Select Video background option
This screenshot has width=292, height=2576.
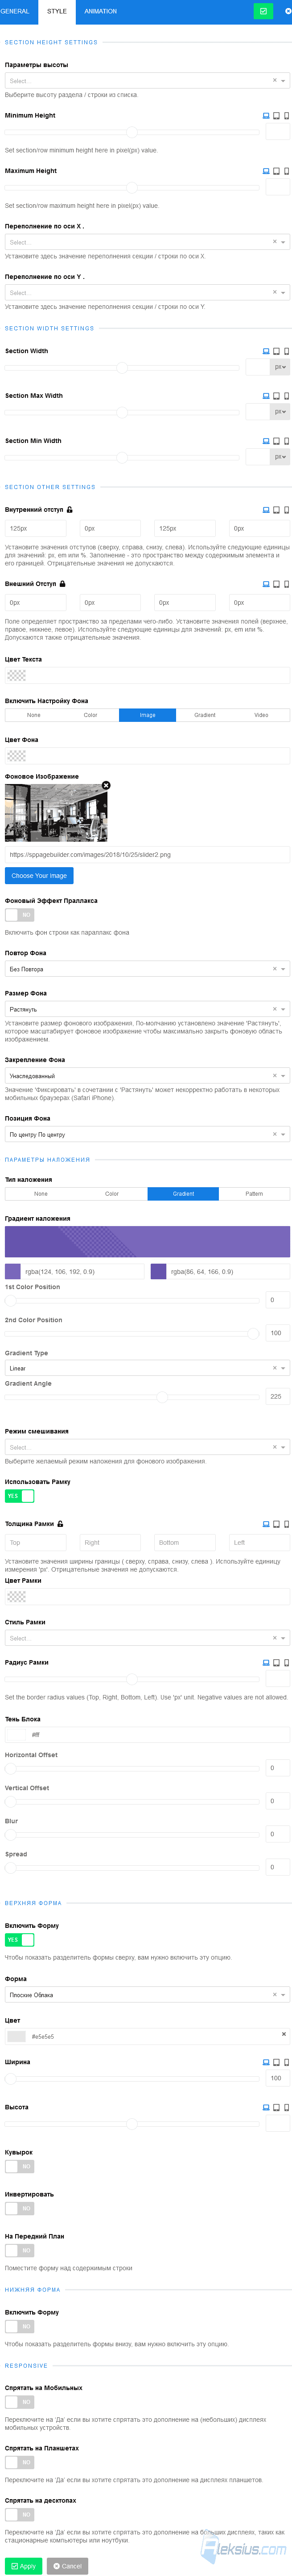[261, 715]
